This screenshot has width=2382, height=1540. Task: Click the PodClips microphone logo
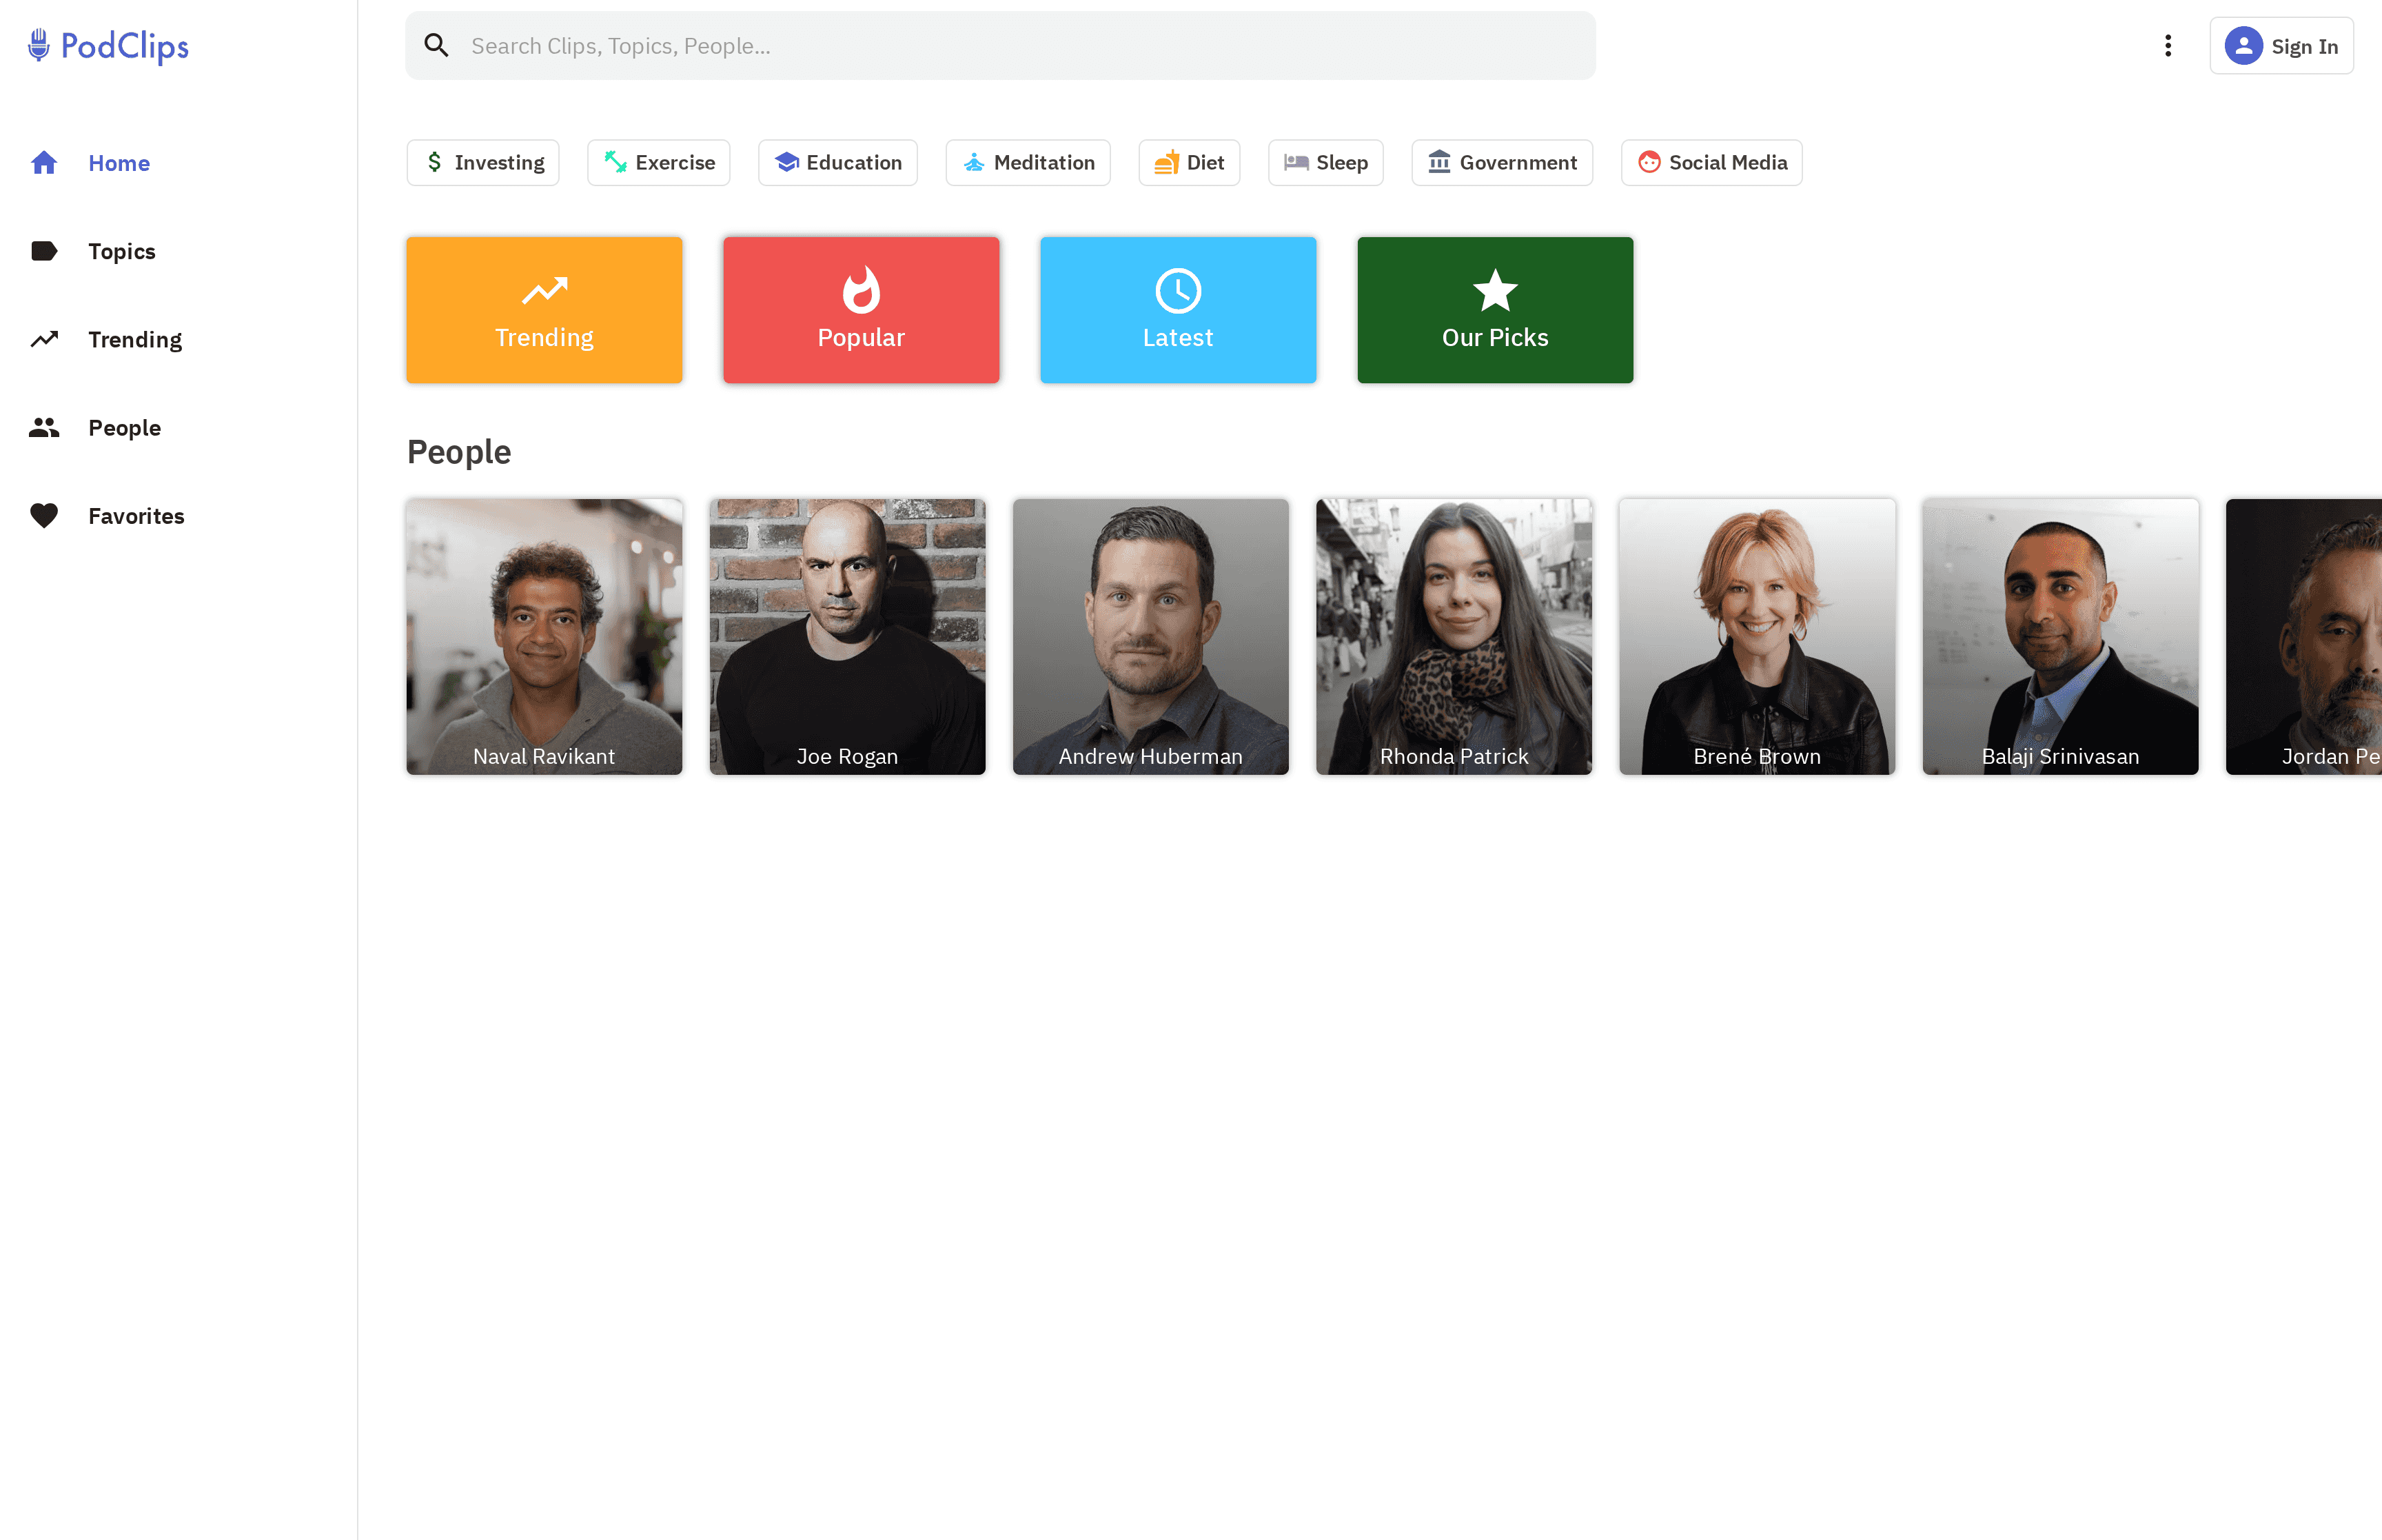pyautogui.click(x=38, y=44)
